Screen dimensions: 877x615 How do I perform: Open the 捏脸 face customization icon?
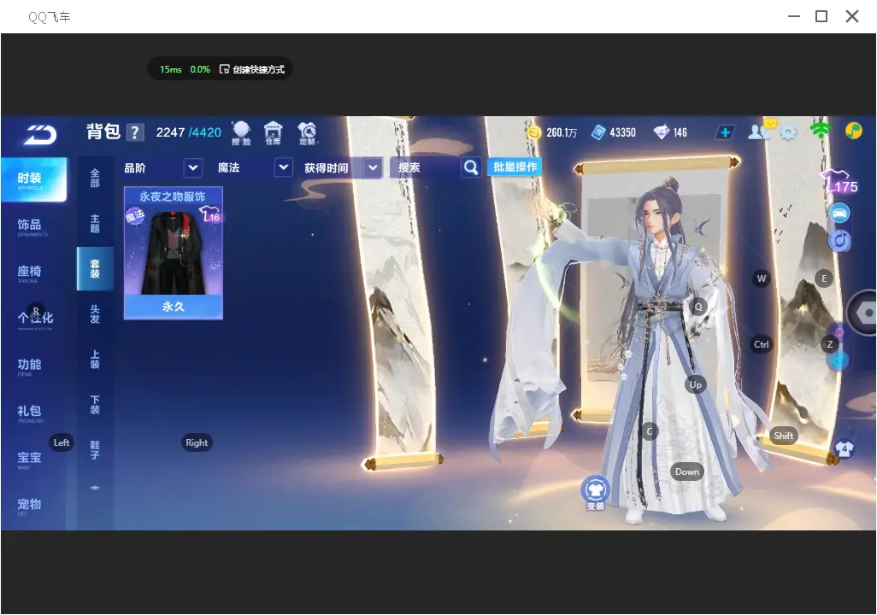pos(241,133)
